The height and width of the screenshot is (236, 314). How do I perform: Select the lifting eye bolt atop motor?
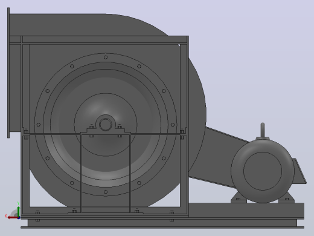click(x=263, y=130)
